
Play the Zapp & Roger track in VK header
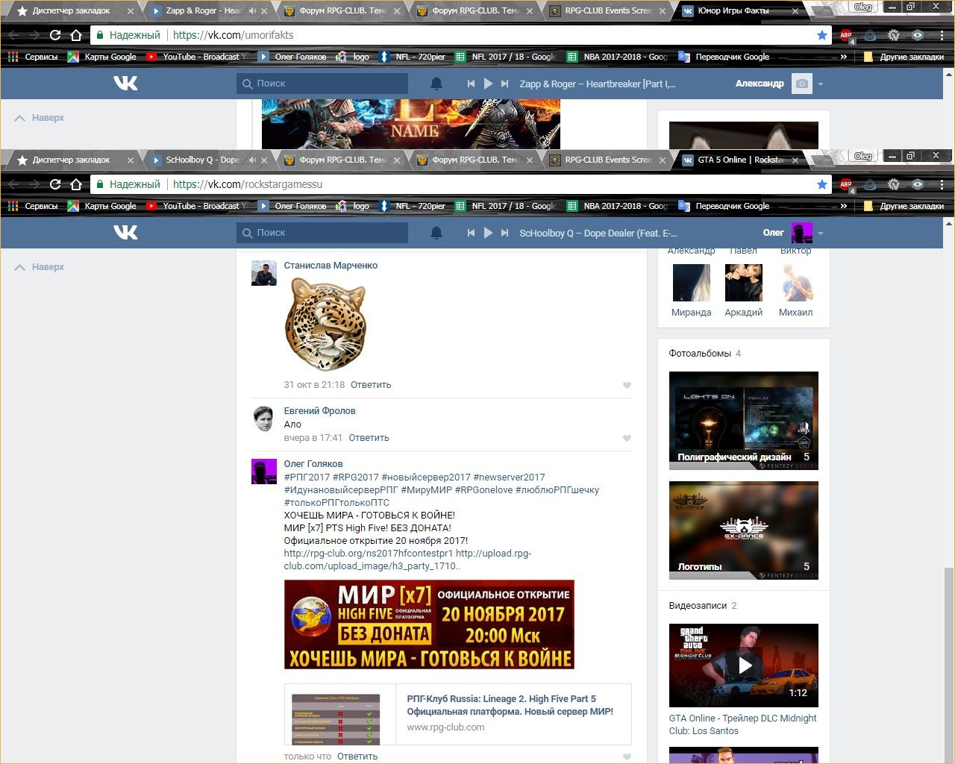pos(488,84)
